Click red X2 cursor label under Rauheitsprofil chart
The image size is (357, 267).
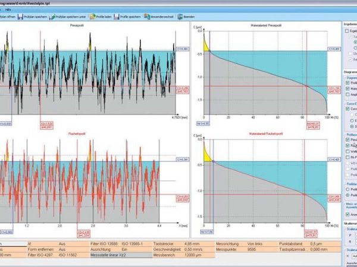[83, 234]
